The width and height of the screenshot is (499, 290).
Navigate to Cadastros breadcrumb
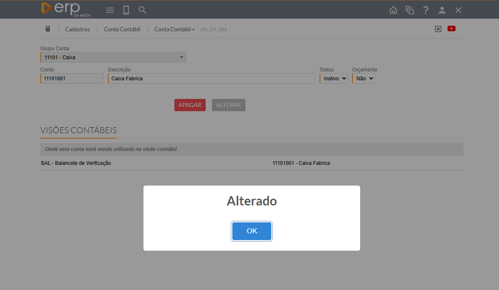tap(77, 29)
